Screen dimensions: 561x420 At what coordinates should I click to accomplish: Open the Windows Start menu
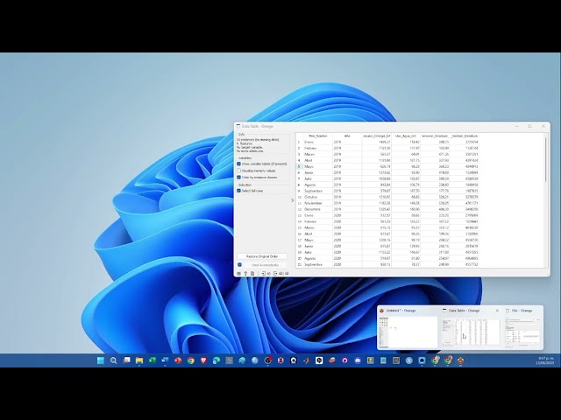(x=101, y=360)
